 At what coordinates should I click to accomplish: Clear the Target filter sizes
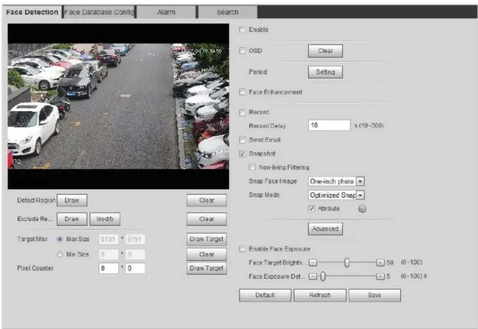(207, 255)
